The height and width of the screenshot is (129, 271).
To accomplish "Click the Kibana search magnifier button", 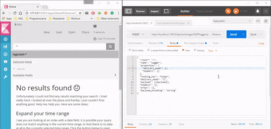I will coord(110,46).
